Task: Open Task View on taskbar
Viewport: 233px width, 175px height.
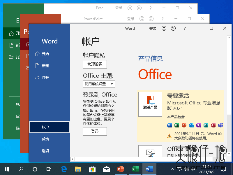Action: 49,169
